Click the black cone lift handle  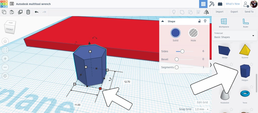point(89,43)
